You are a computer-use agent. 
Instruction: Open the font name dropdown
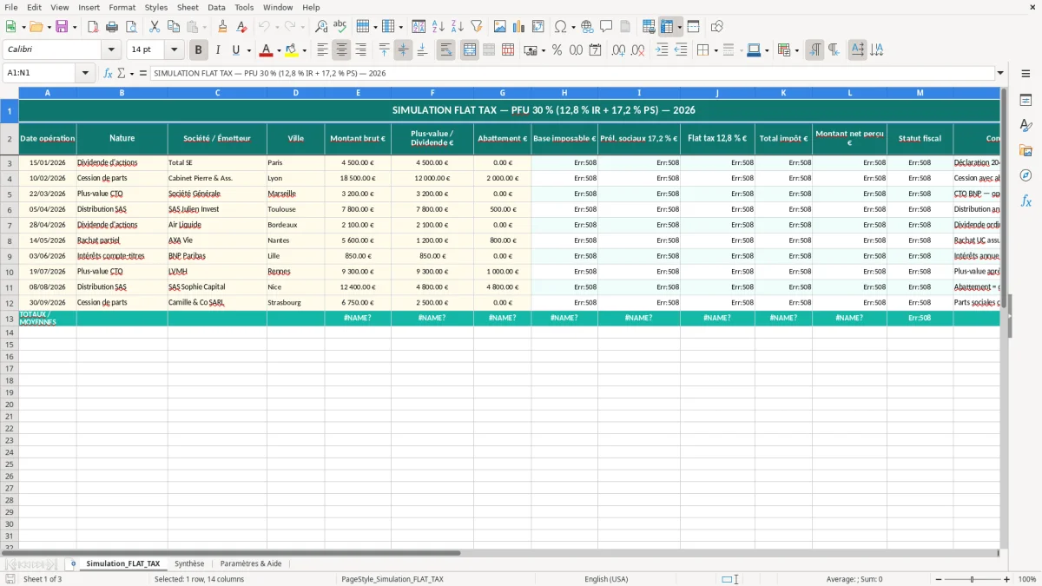coord(111,50)
